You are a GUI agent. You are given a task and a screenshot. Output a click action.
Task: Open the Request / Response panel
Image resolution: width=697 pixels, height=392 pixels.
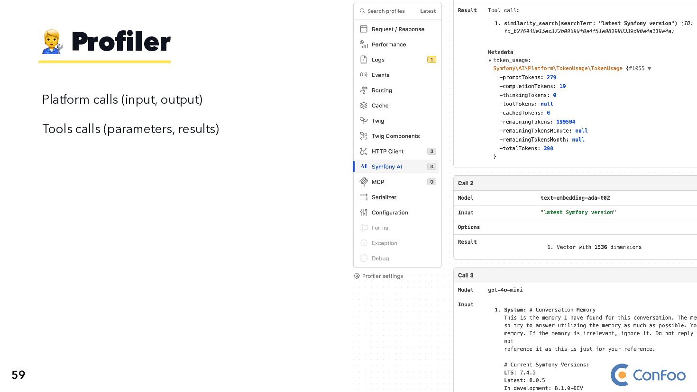(397, 29)
